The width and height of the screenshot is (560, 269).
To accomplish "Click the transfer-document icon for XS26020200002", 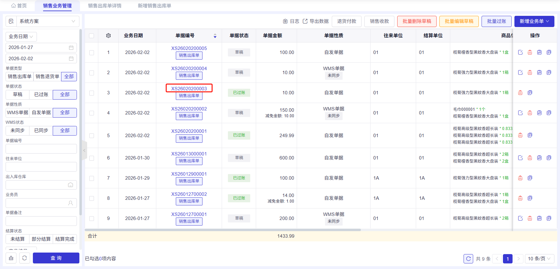I will pyautogui.click(x=539, y=113).
